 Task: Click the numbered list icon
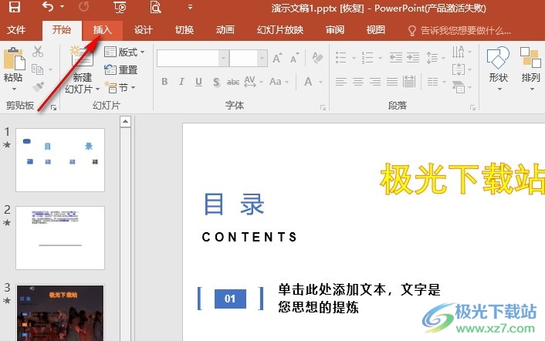tap(367, 58)
